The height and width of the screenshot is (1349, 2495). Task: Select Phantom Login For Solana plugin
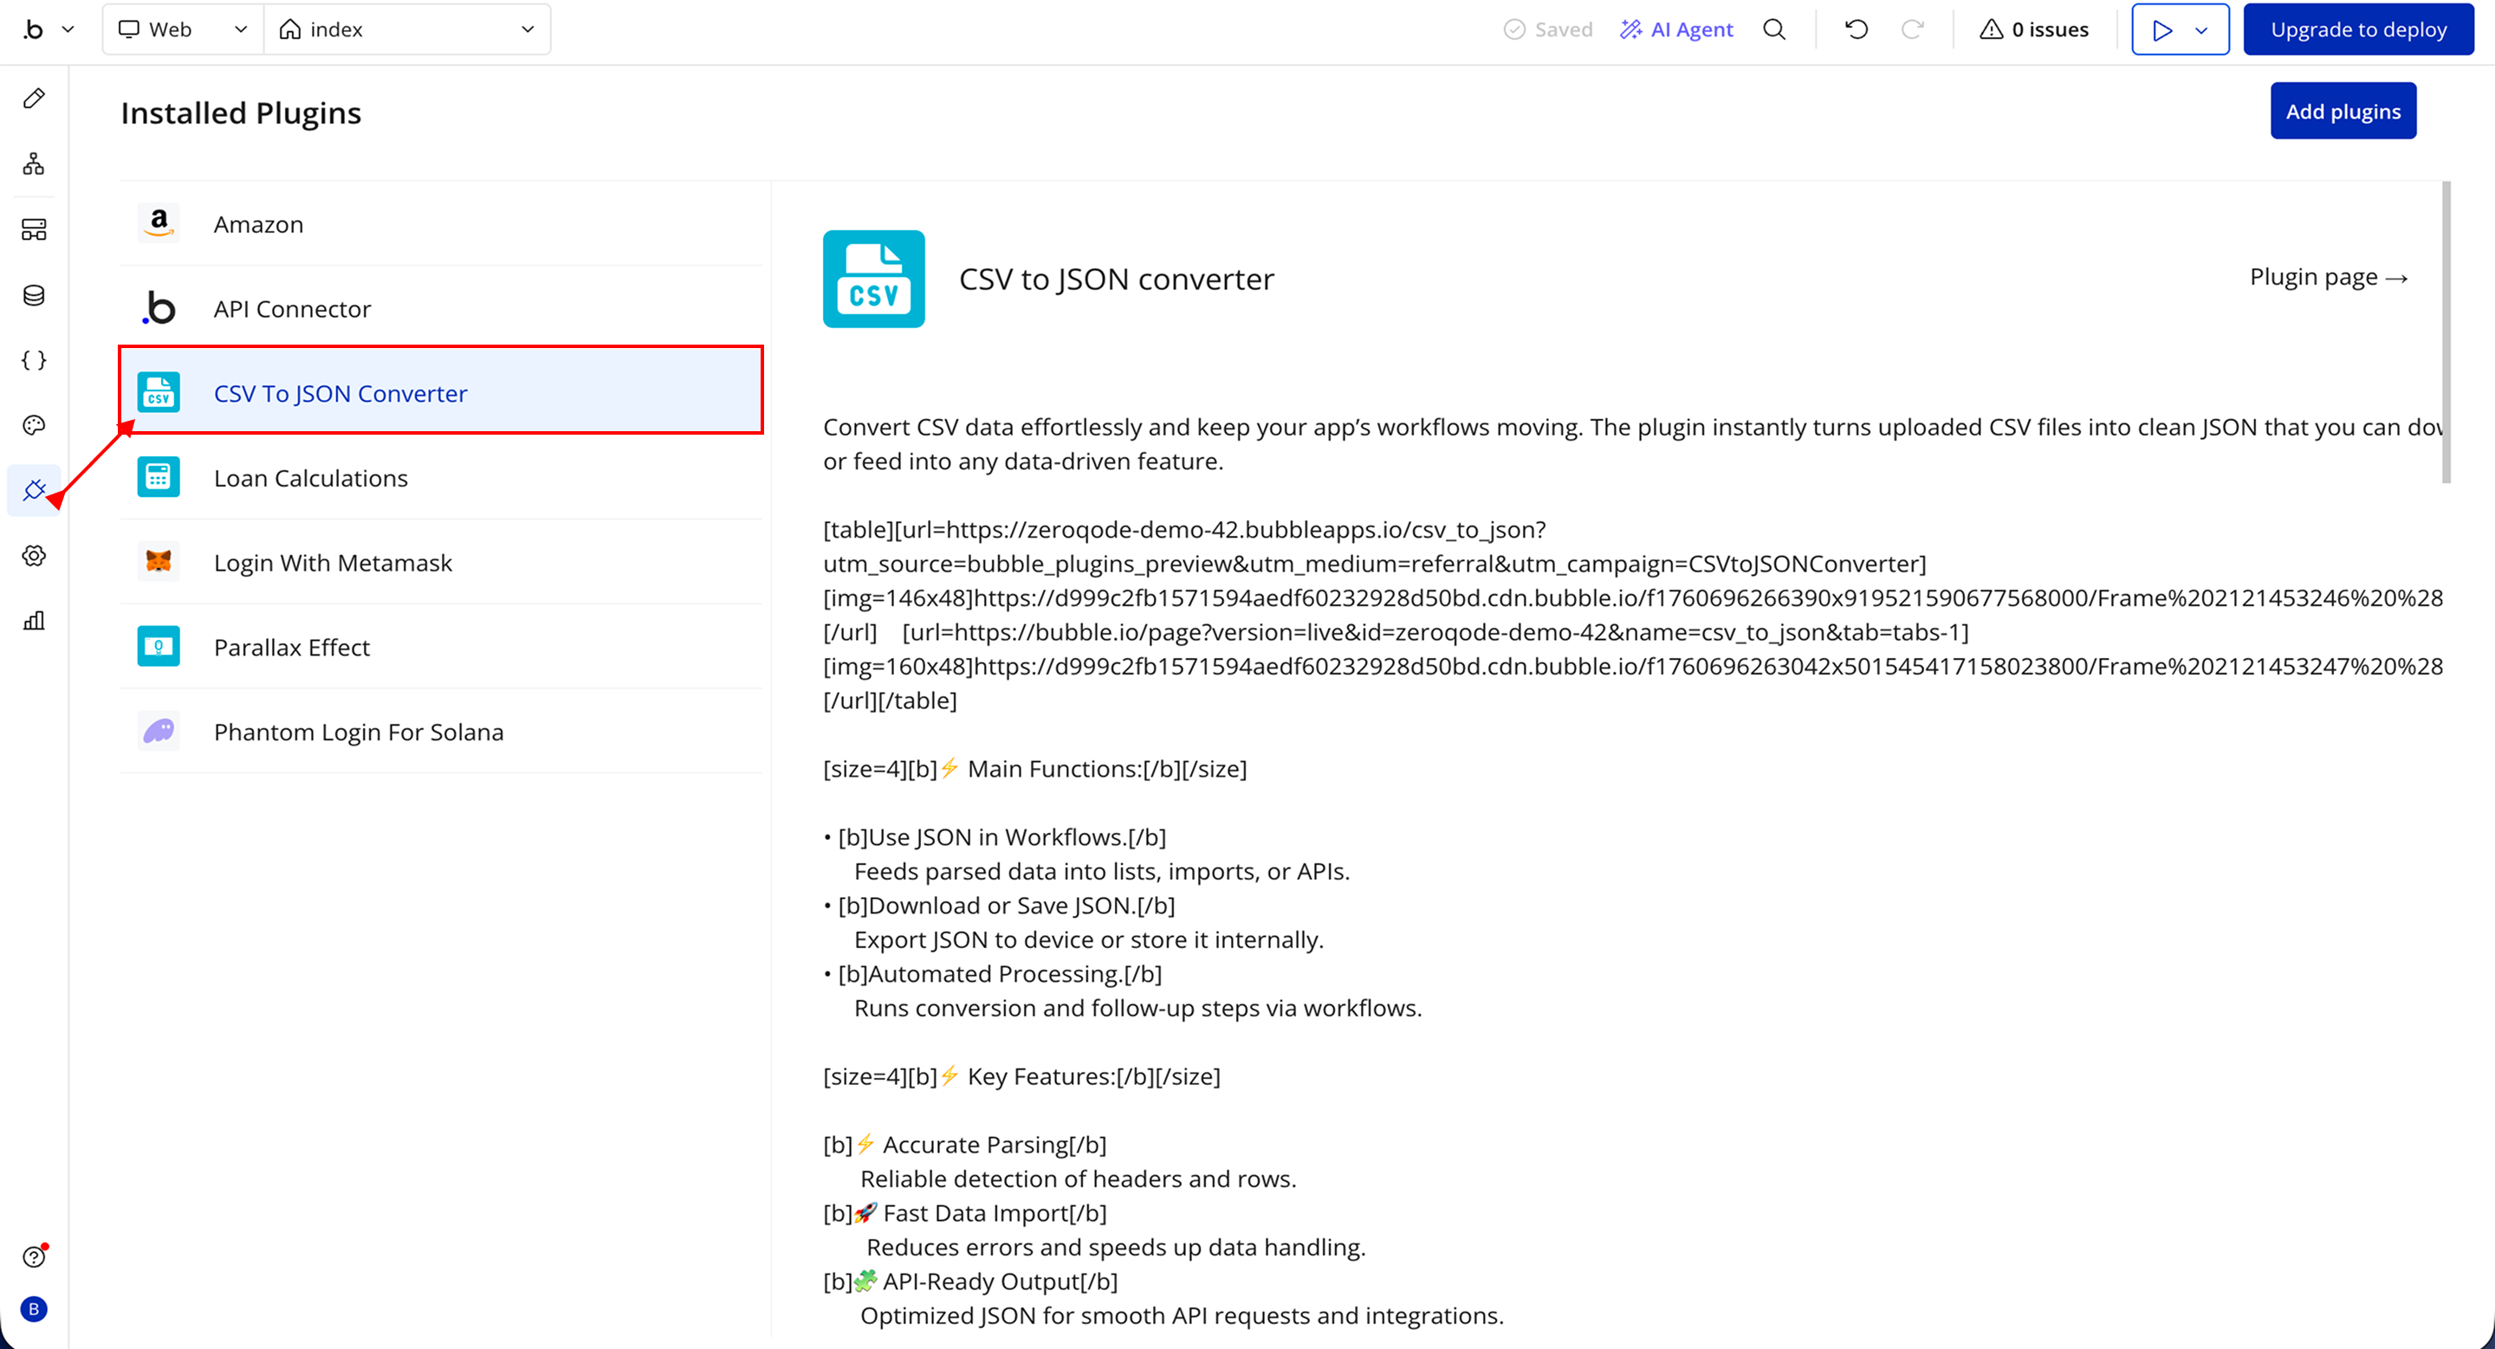click(x=359, y=732)
